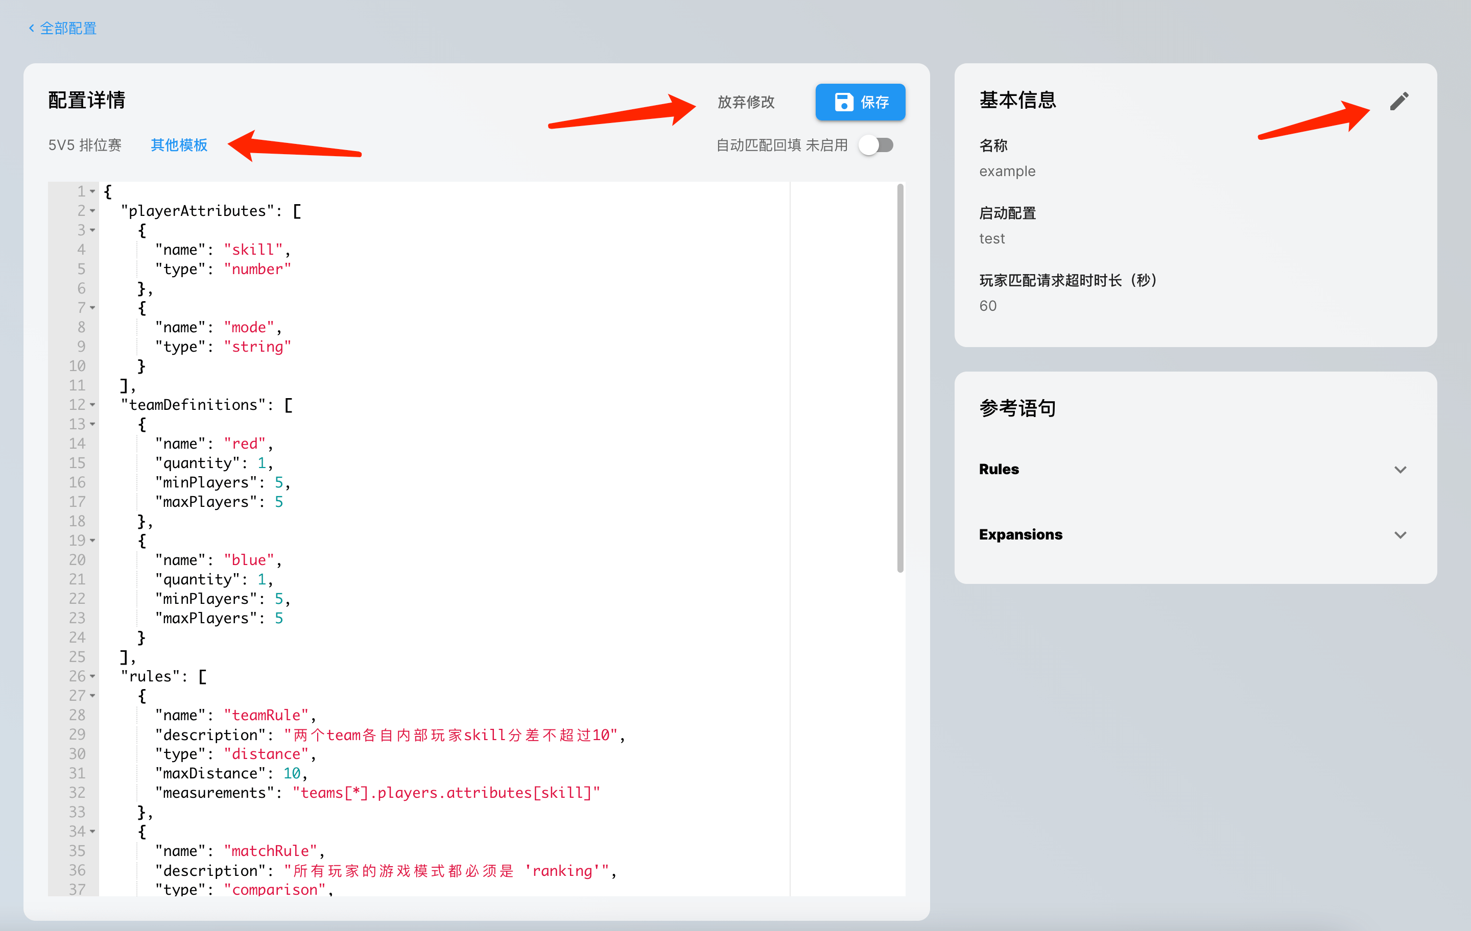
Task: Expand the Rules reference section
Action: coord(1400,470)
